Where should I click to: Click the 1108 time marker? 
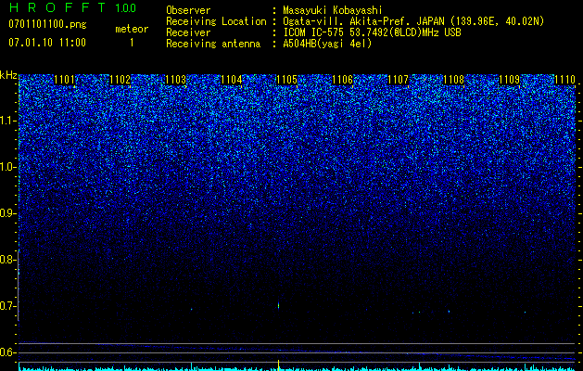click(453, 80)
